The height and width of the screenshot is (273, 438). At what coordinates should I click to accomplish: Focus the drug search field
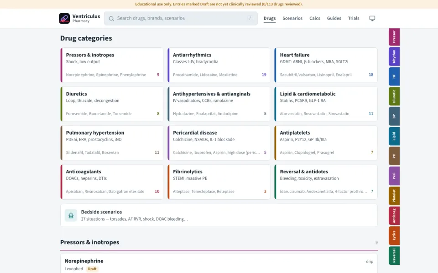181,18
